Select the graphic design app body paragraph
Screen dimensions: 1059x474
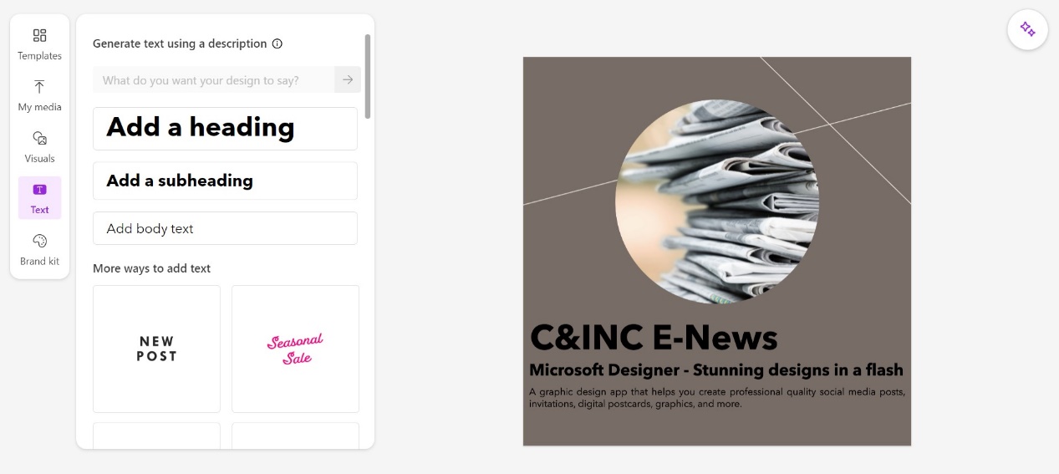pyautogui.click(x=717, y=398)
